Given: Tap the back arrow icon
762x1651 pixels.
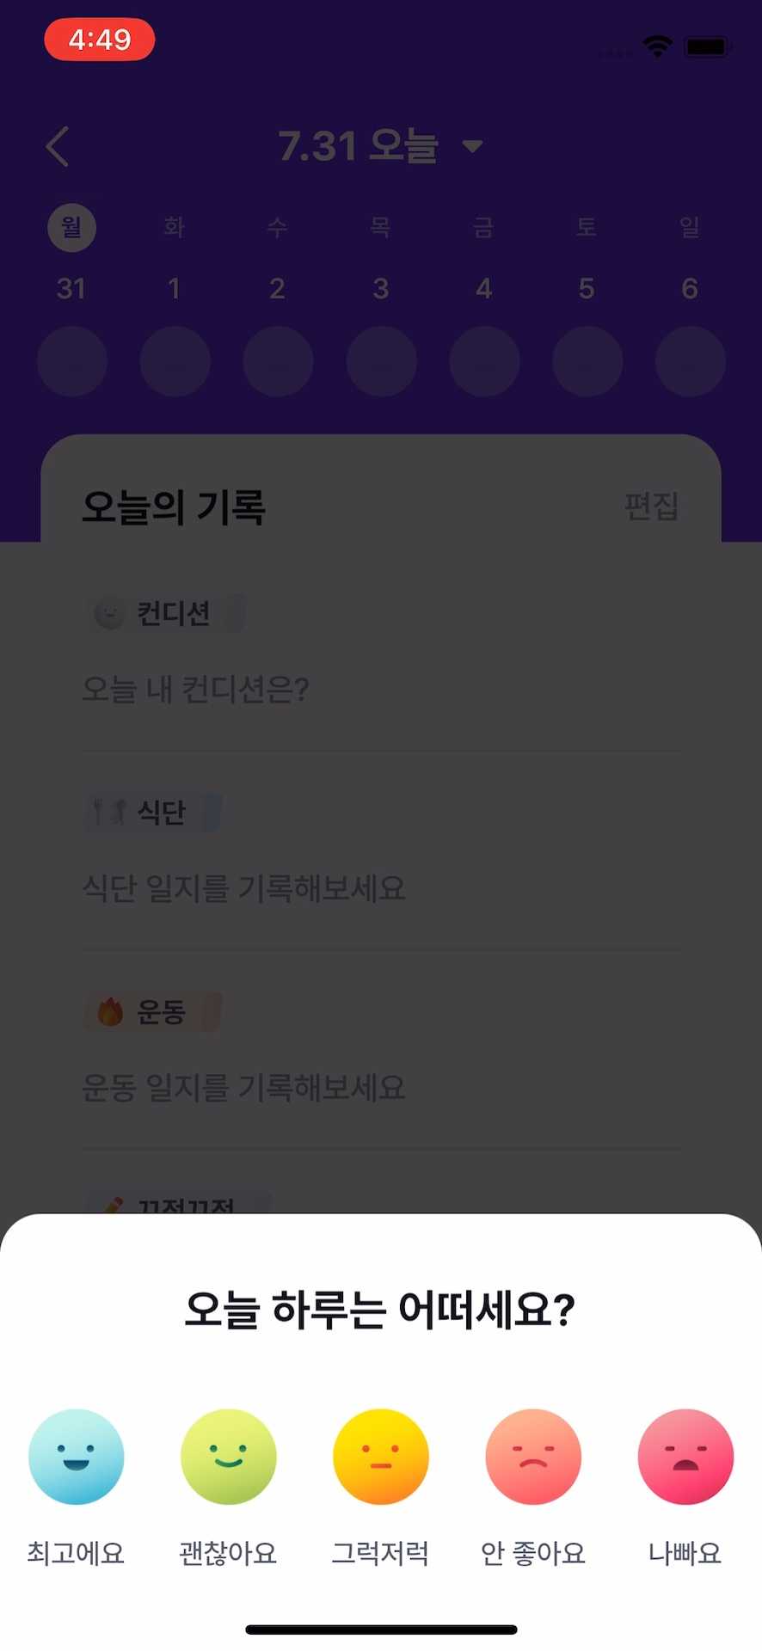Looking at the screenshot, I should pos(58,146).
